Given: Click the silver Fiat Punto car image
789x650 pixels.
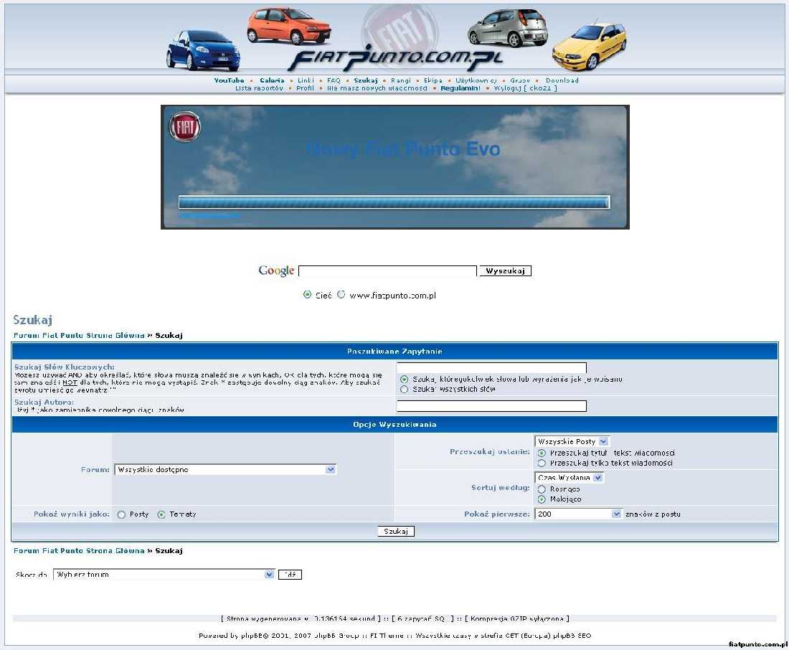Looking at the screenshot, I should point(508,28).
